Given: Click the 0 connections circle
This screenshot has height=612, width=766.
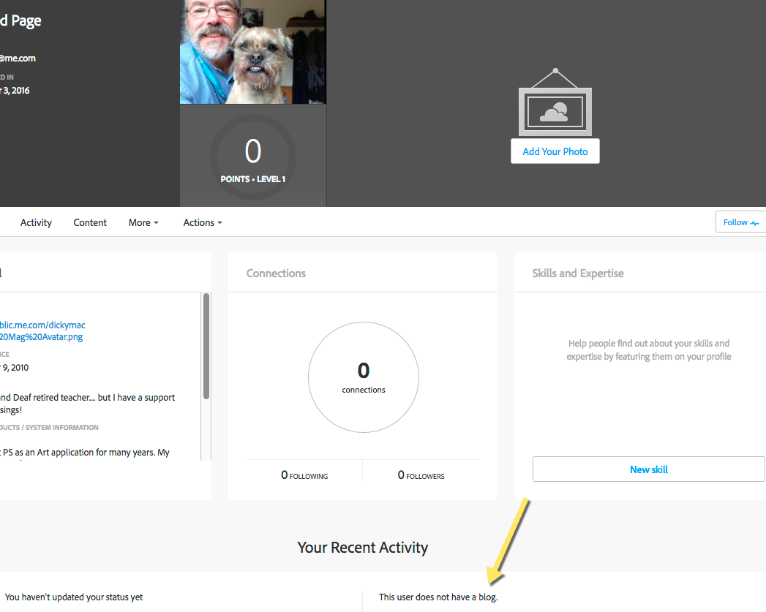Looking at the screenshot, I should [x=364, y=377].
